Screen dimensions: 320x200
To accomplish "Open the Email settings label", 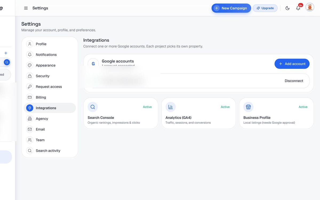I will coord(40,129).
